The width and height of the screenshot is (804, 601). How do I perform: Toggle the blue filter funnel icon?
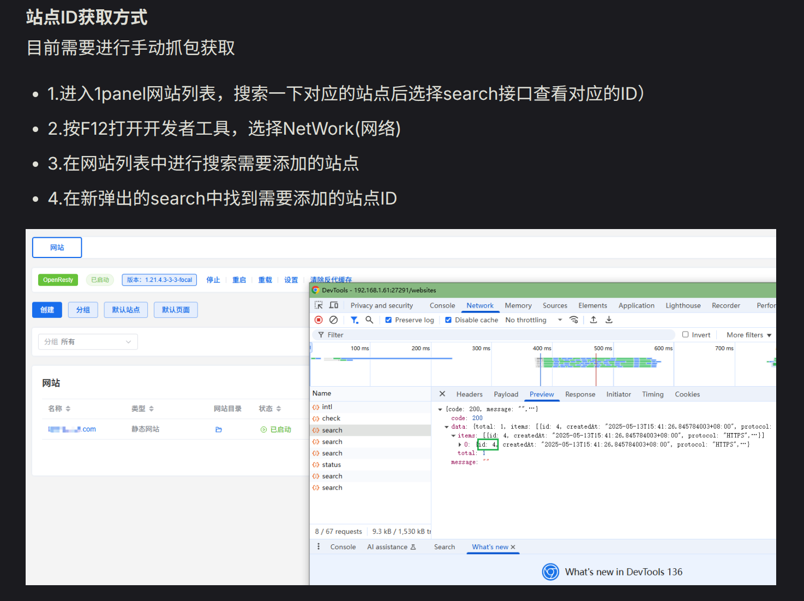(355, 320)
